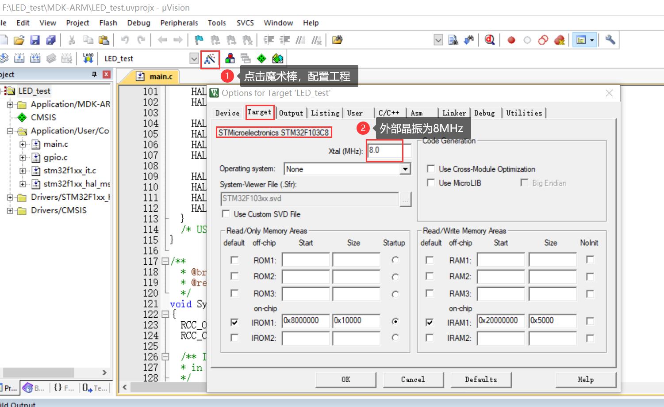Image resolution: width=664 pixels, height=407 pixels.
Task: Insert breakpoint with solid red circle icon
Action: (511, 40)
